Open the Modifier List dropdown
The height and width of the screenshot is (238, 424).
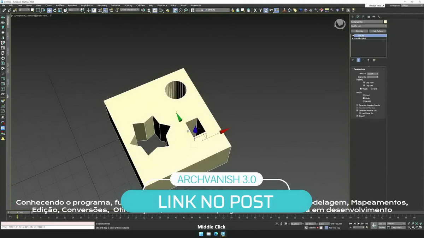pyautogui.click(x=369, y=26)
